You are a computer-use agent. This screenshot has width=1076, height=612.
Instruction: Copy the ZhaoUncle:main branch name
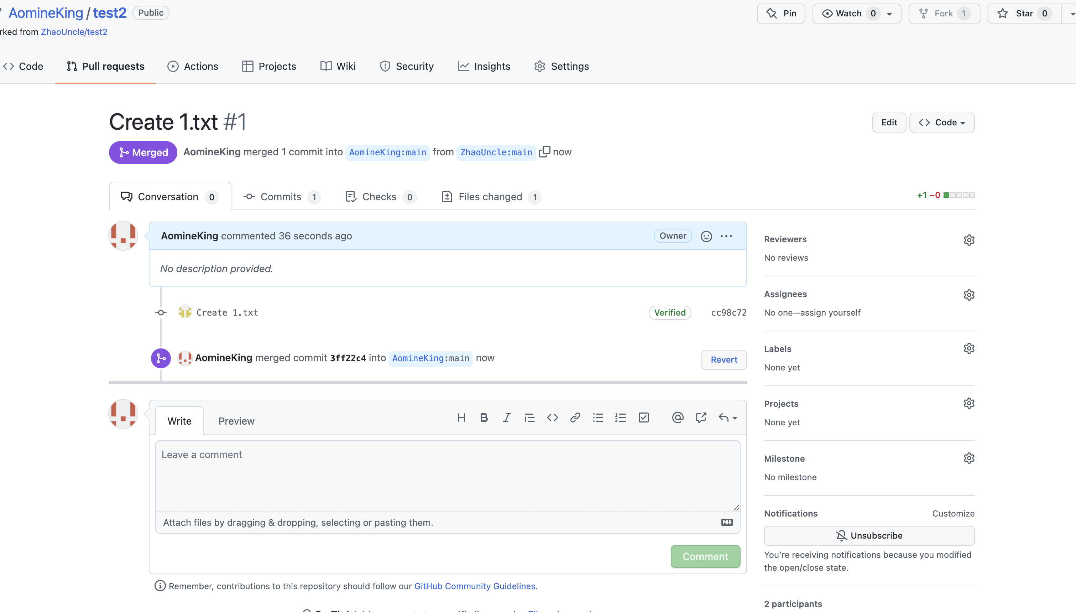[x=544, y=152]
